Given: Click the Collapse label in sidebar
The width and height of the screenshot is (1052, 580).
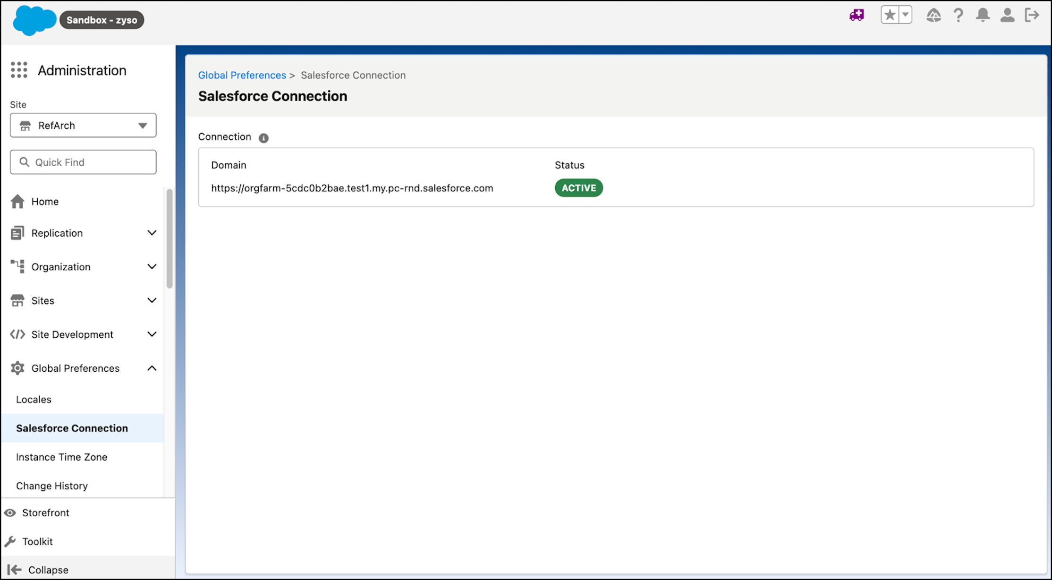Looking at the screenshot, I should (x=48, y=570).
